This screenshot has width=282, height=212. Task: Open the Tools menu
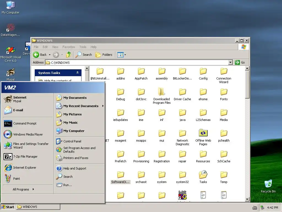(83, 47)
